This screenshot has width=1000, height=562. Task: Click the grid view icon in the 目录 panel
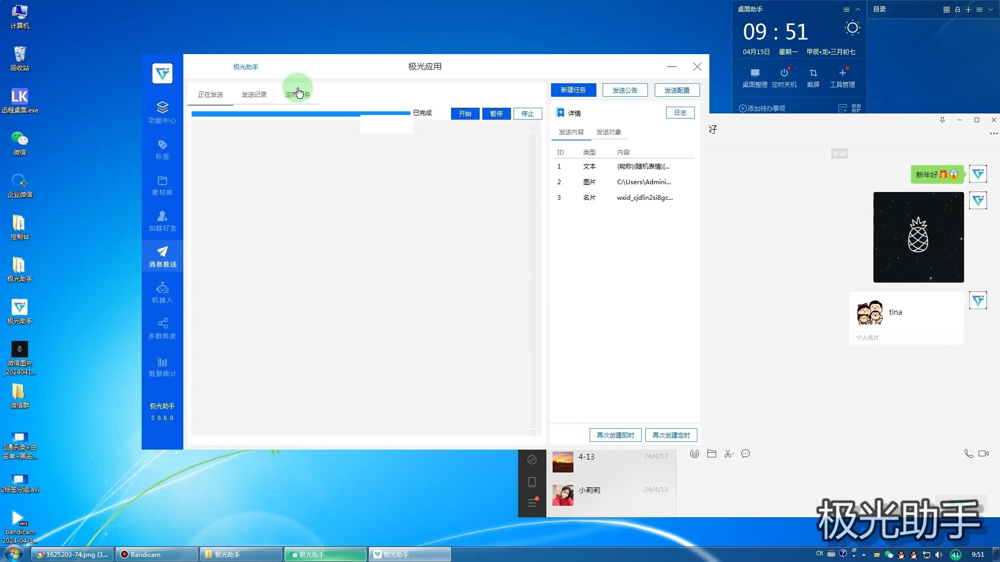(x=946, y=9)
